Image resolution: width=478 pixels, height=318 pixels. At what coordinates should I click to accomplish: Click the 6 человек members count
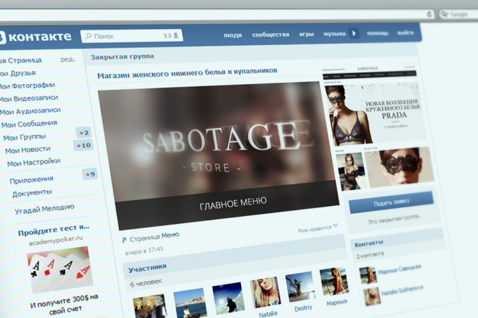click(146, 283)
